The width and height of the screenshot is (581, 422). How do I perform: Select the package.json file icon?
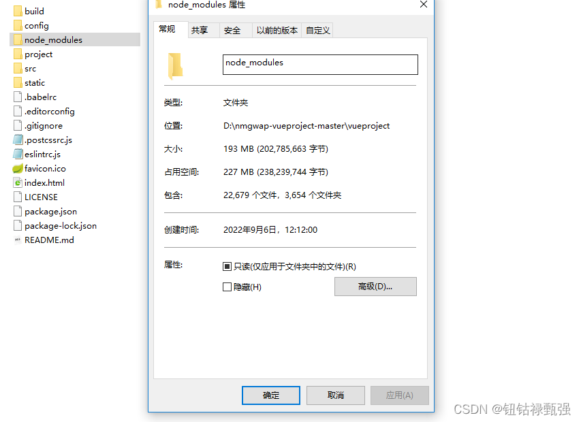[x=18, y=212]
